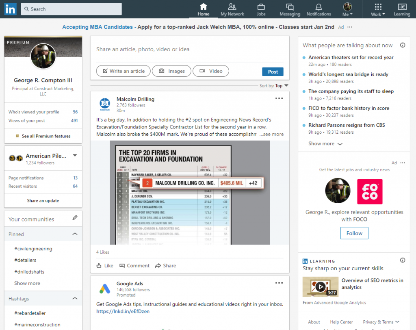Share the Malcolm Drilling post
The image size is (416, 330).
pyautogui.click(x=165, y=265)
